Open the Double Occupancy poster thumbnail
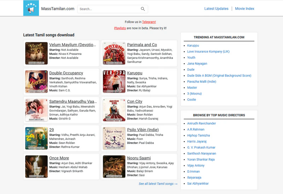 pyautogui.click(x=36, y=81)
